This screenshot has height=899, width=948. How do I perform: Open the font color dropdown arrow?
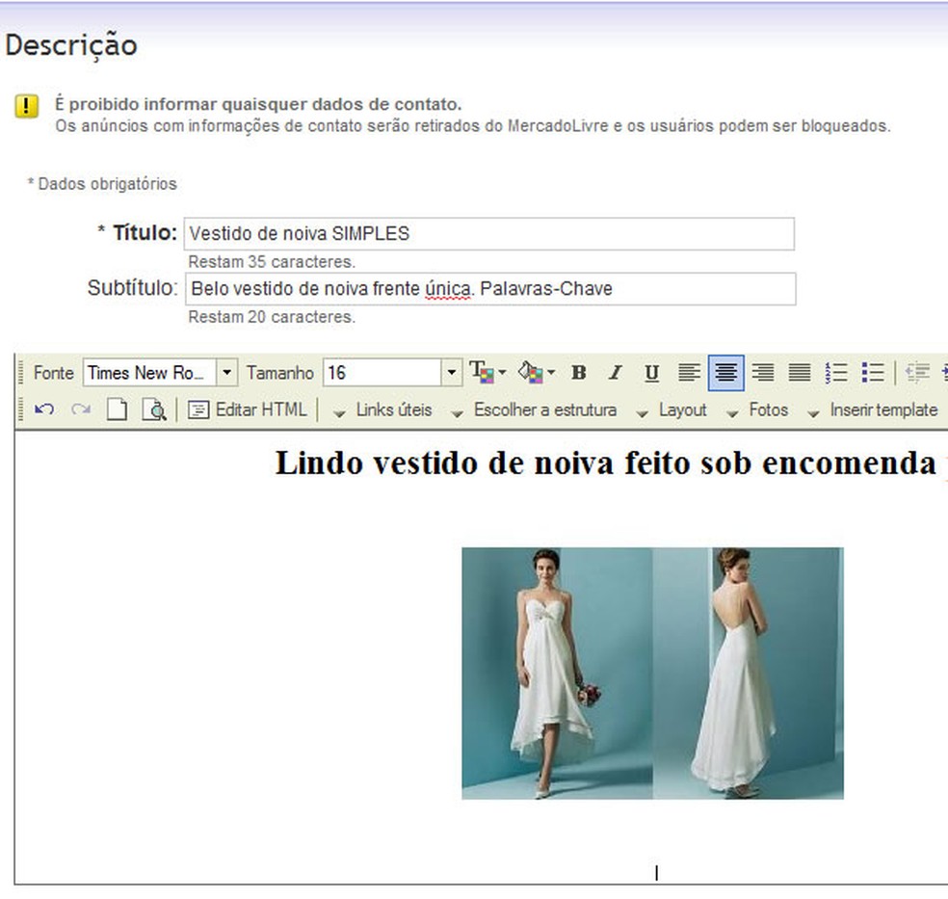pyautogui.click(x=501, y=372)
